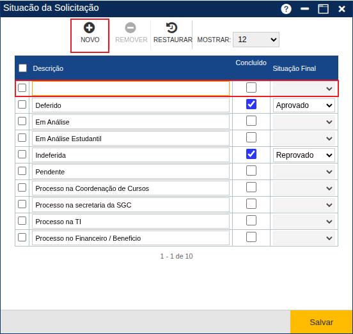Open the MOSTRAR page size dropdown
The width and height of the screenshot is (353, 334).
point(256,40)
